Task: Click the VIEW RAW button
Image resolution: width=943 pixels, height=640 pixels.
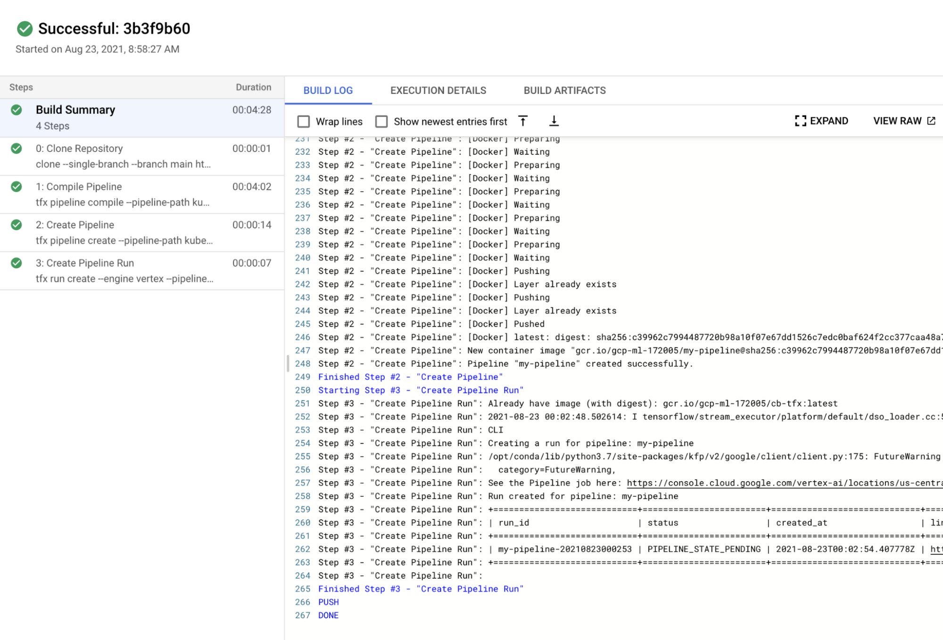Action: point(904,121)
